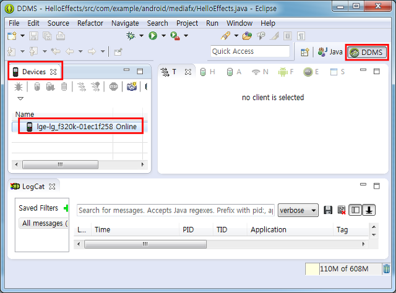The height and width of the screenshot is (293, 396).
Task: Open the Source menu
Action: pos(58,23)
